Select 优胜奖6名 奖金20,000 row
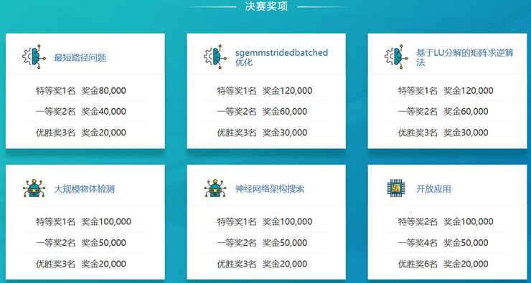The image size is (531, 283). 447,264
